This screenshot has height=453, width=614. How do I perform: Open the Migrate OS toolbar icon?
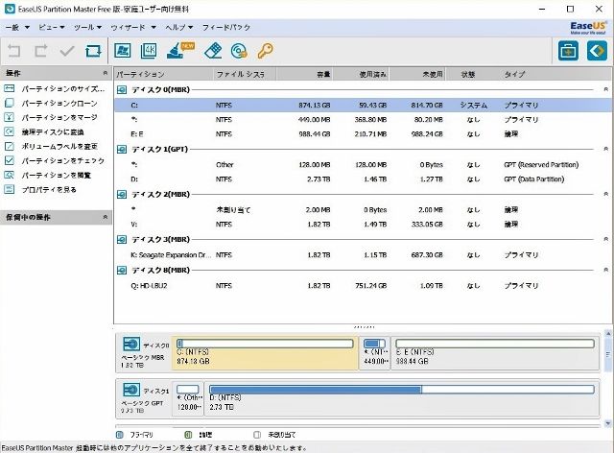pyautogui.click(x=123, y=51)
